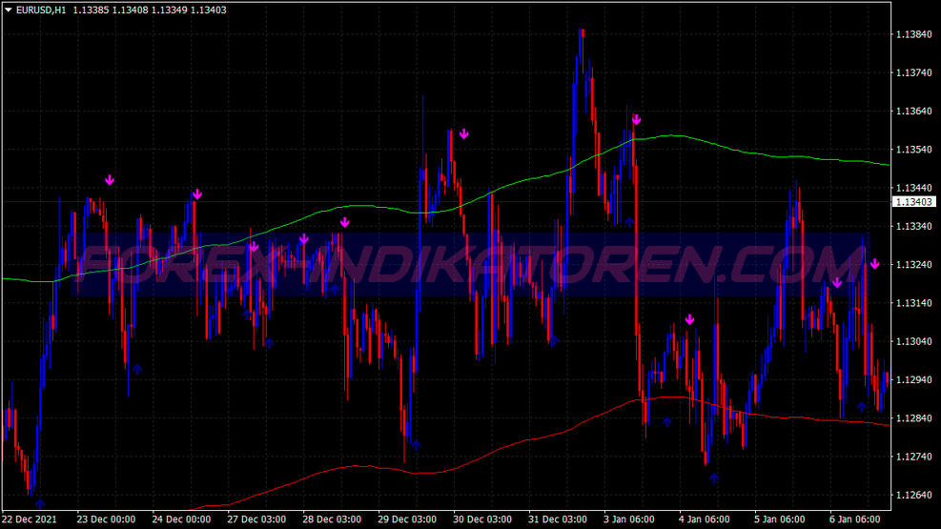This screenshot has height=529, width=941.
Task: Select the magenta sell arrow near 30 Dec
Action: coord(463,134)
